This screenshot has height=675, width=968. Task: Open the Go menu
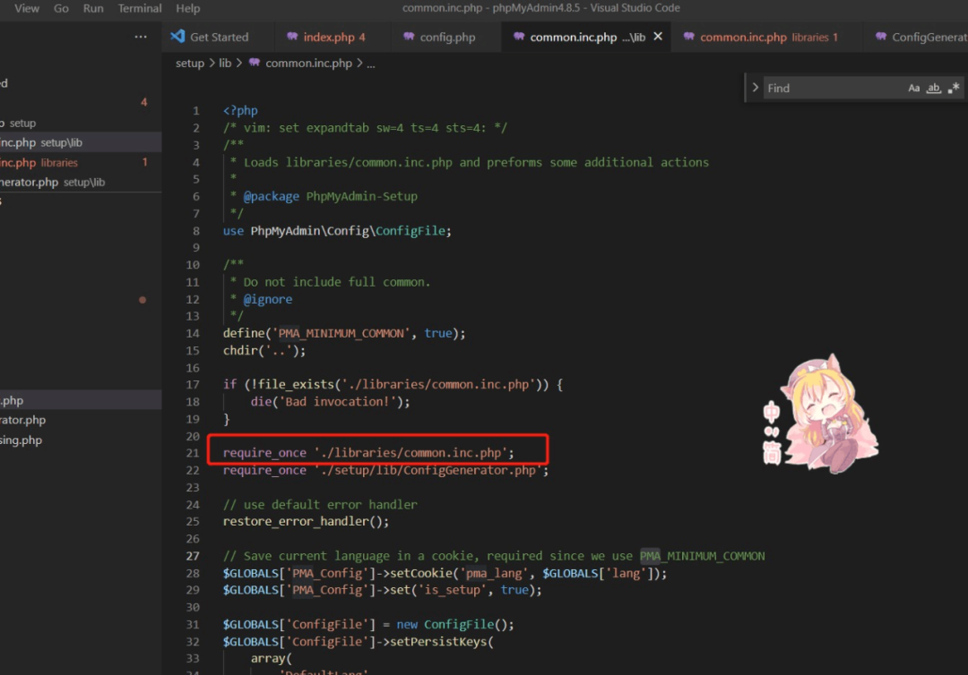point(61,9)
